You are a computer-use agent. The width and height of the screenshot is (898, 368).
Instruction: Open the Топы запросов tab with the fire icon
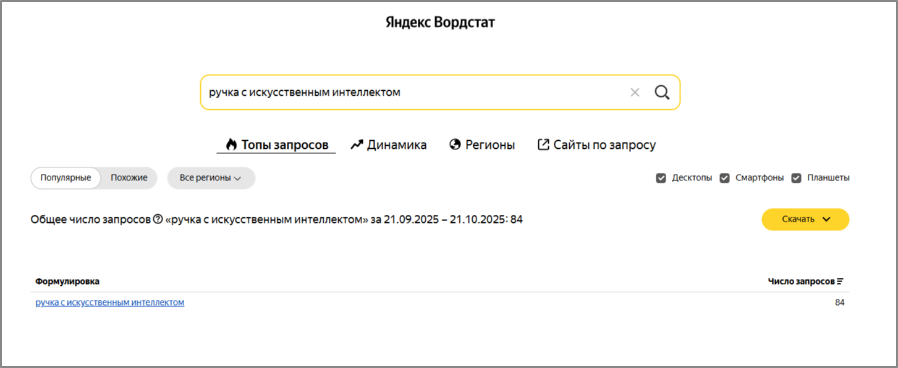[276, 145]
